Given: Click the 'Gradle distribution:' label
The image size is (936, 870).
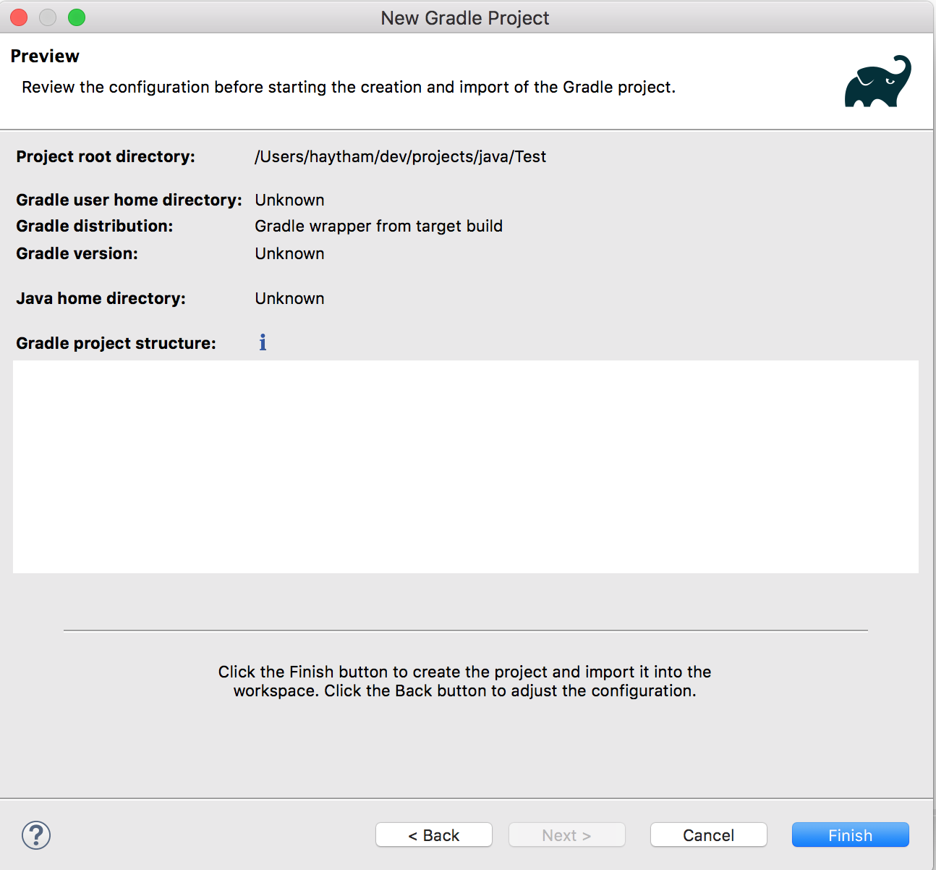Looking at the screenshot, I should pyautogui.click(x=95, y=226).
